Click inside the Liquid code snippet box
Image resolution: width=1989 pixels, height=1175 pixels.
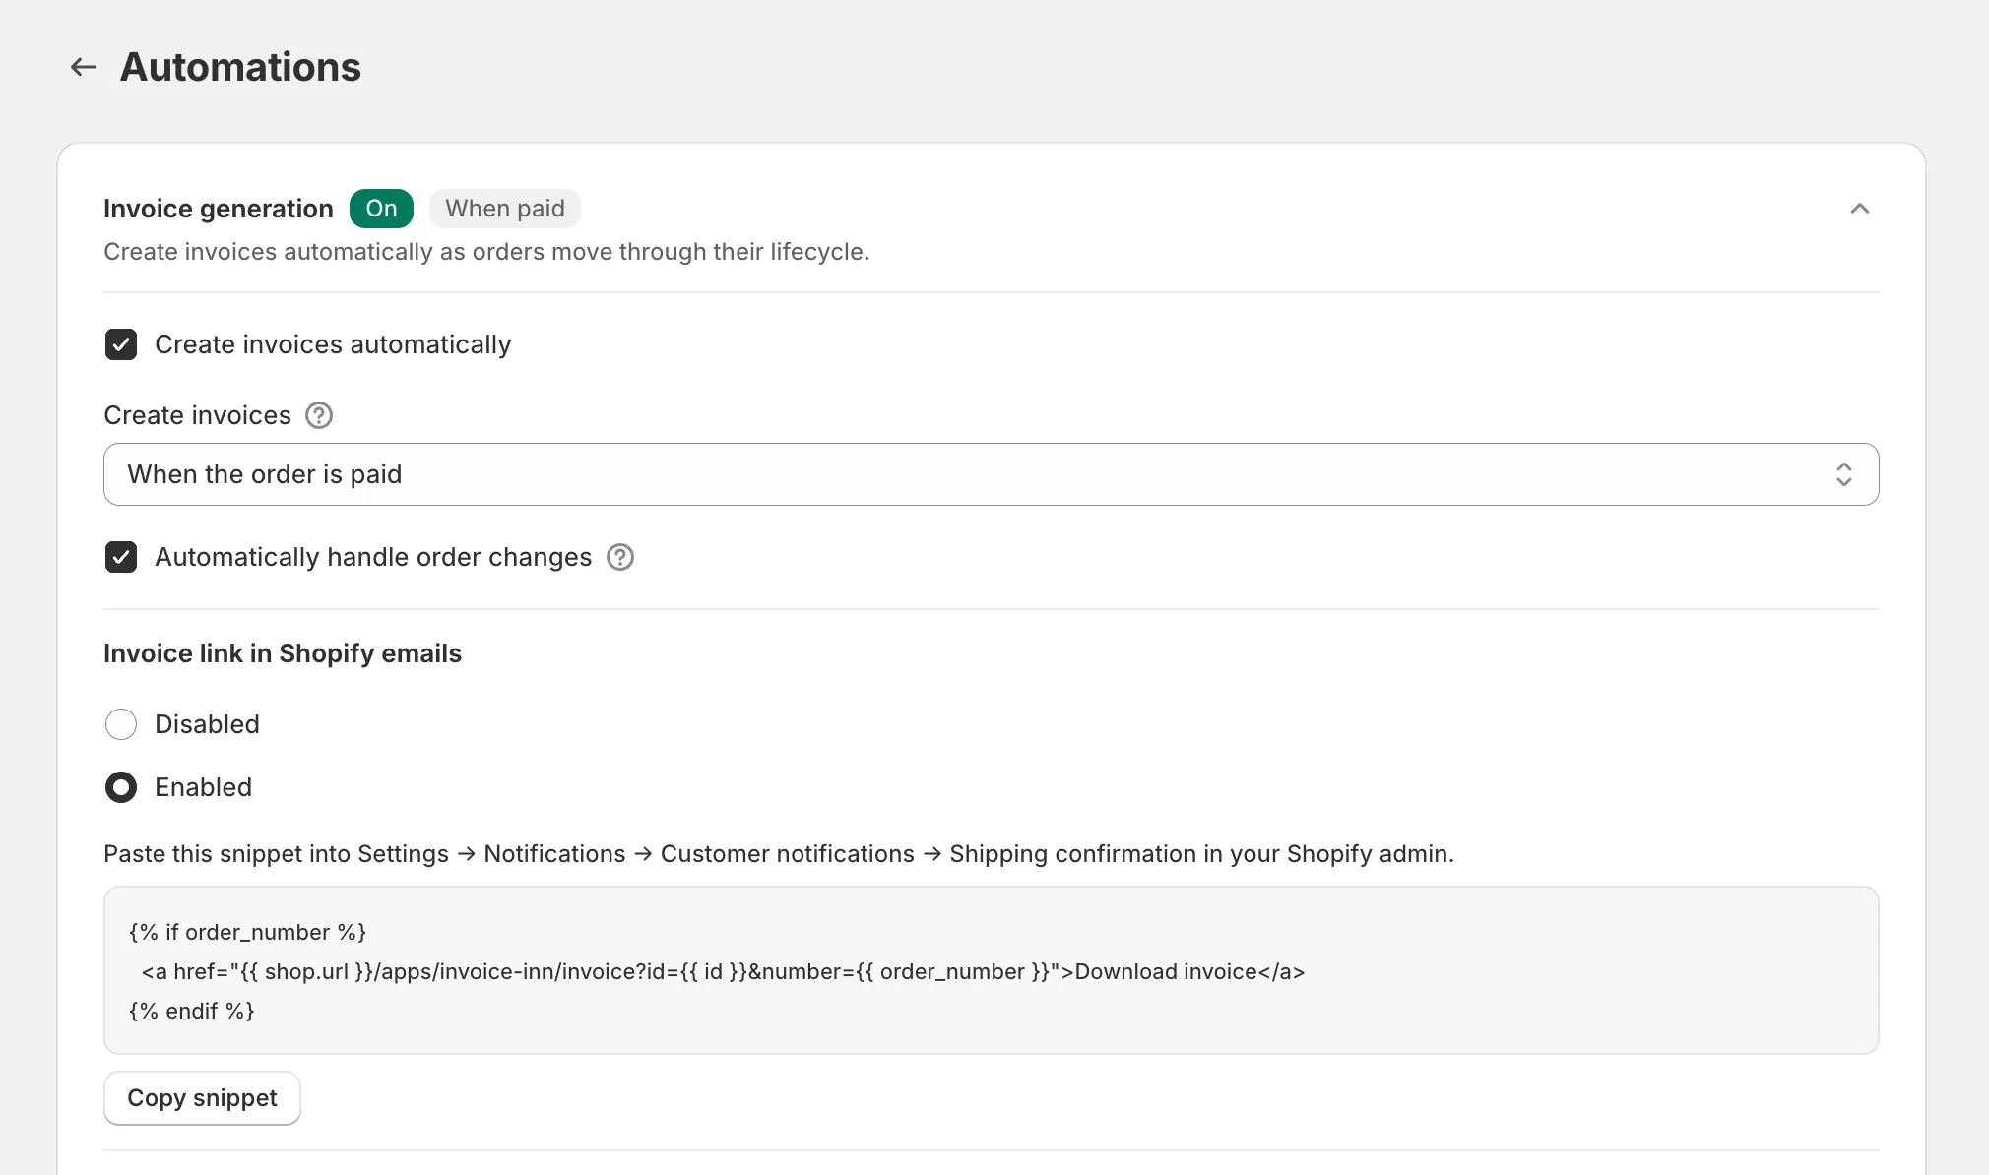[x=991, y=970]
